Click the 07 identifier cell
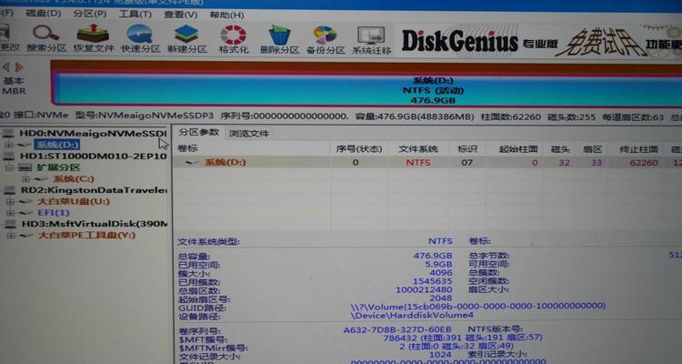Screen dimensions: 682x364 tap(466, 162)
